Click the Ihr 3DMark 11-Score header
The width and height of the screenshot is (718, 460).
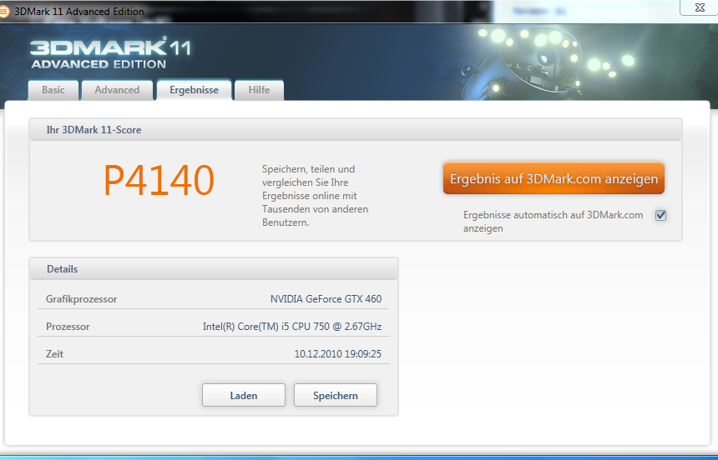356,130
